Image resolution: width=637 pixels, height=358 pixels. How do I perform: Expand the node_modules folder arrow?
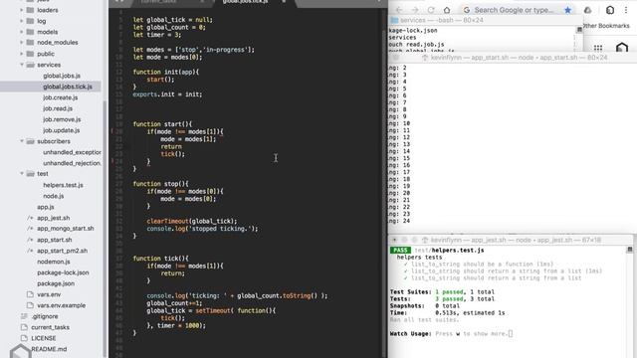pos(22,42)
